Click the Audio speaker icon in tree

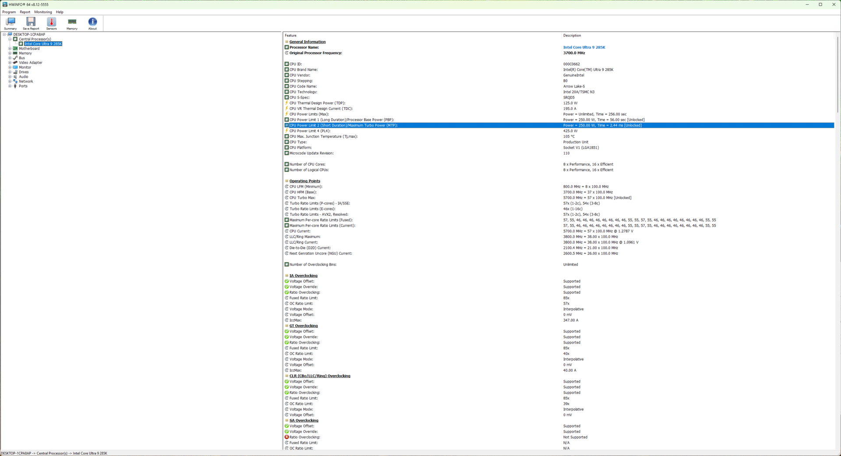coord(15,77)
